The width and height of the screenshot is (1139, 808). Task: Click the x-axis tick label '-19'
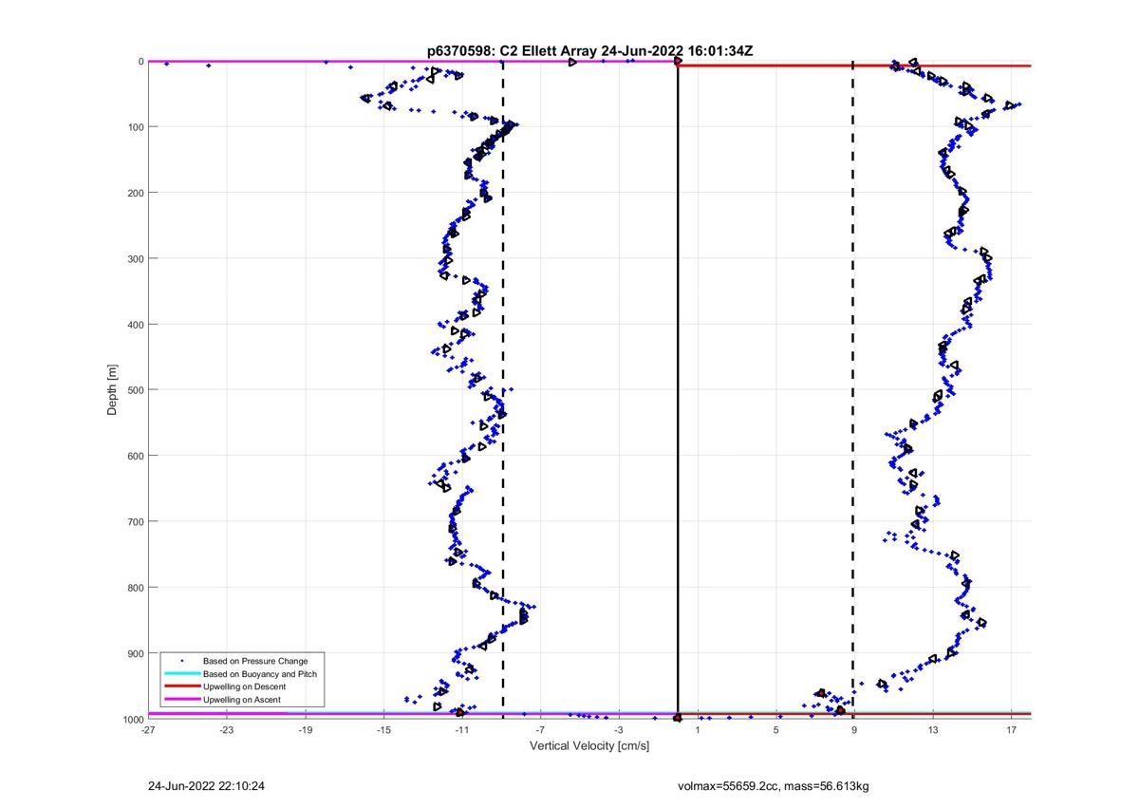[305, 730]
